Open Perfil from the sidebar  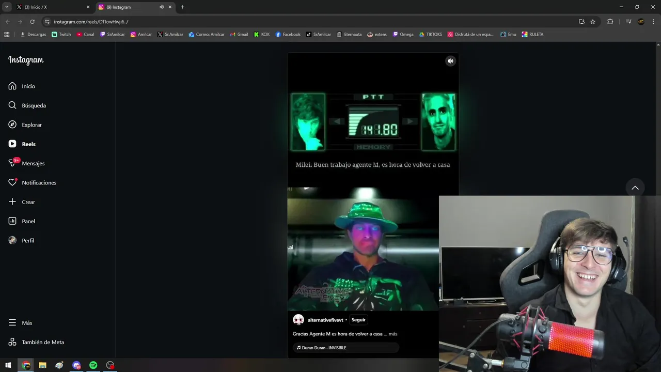point(21,241)
